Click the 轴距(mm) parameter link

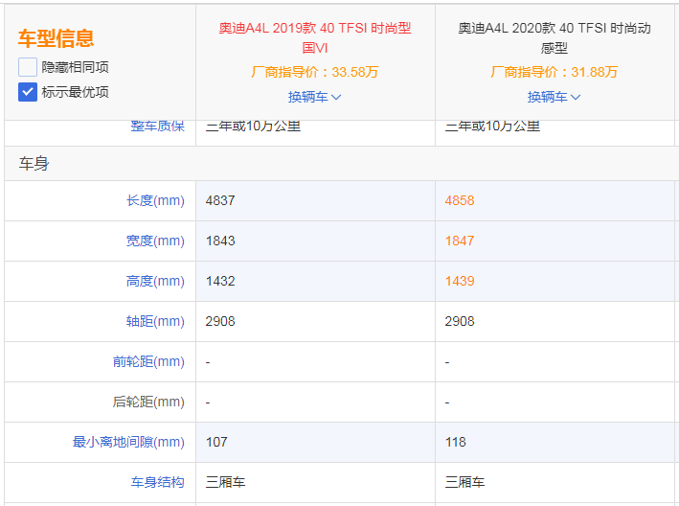pos(155,321)
